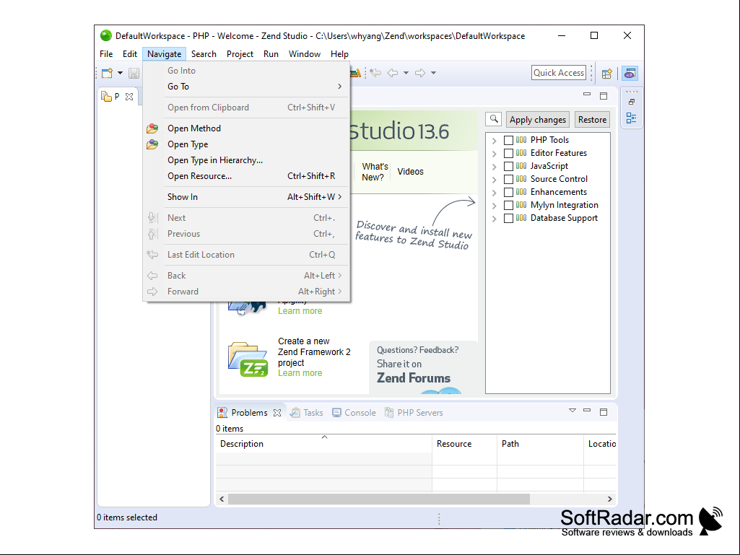Open the Zend Forums link
Image resolution: width=740 pixels, height=555 pixels.
point(413,378)
